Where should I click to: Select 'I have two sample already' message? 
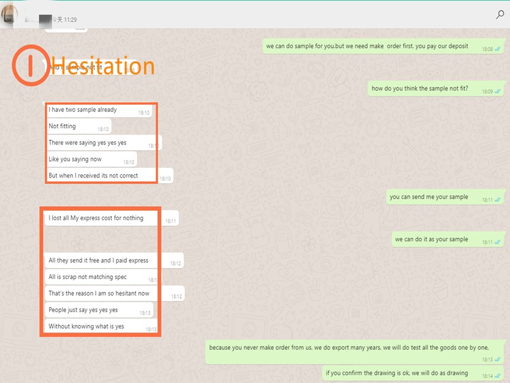(x=99, y=110)
